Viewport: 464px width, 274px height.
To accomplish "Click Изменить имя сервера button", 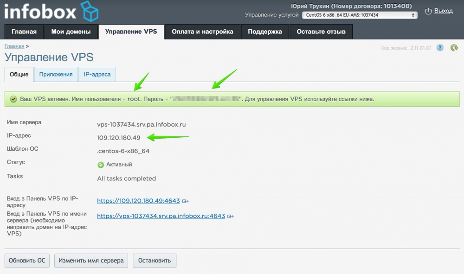I will click(x=91, y=261).
